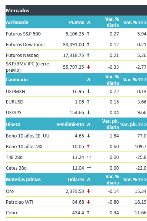
Task: Click the red down arrow for S&P/BMV IPC
Action: pos(88,67)
